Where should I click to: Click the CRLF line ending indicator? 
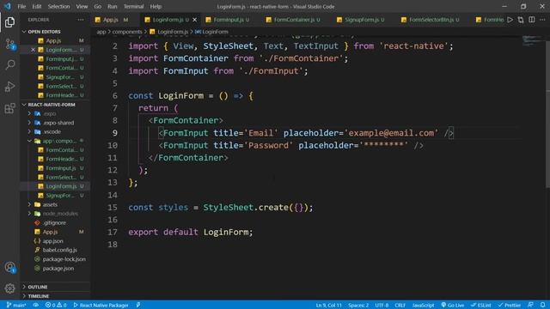(400, 306)
